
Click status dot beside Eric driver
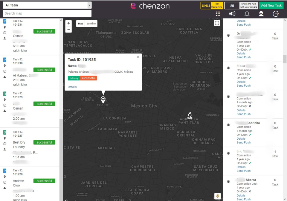click(228, 153)
